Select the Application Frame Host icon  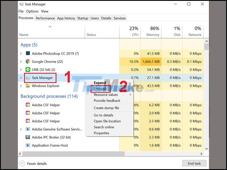[28, 145]
